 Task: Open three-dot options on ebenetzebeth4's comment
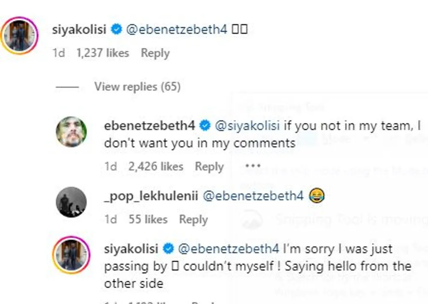(x=253, y=166)
